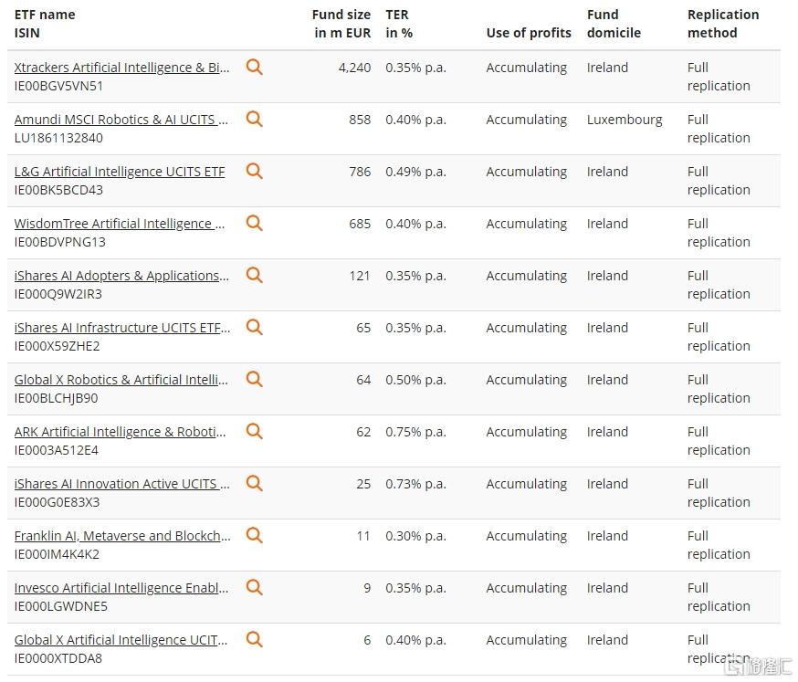
Task: Open iShares AI Innovation Active UCITS link
Action: [x=122, y=484]
